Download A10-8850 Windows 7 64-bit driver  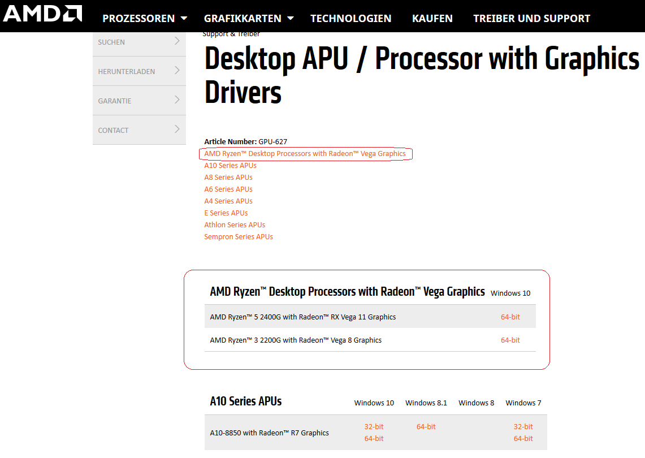pos(523,439)
